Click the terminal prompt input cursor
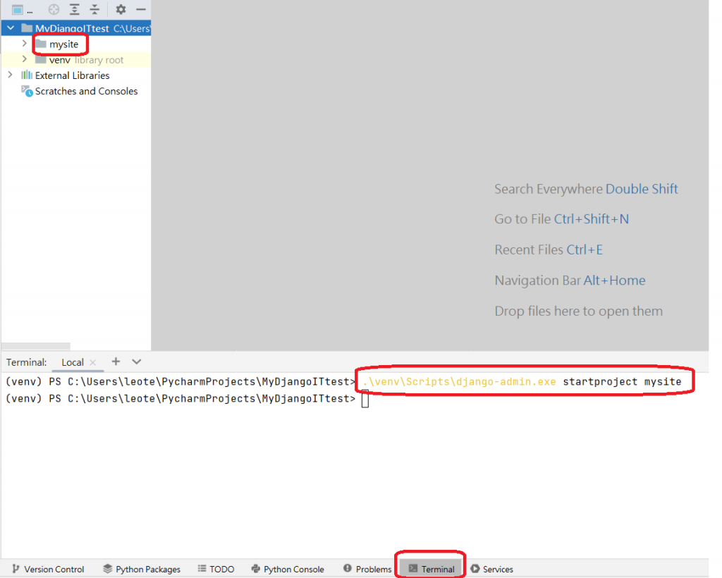 click(x=365, y=398)
